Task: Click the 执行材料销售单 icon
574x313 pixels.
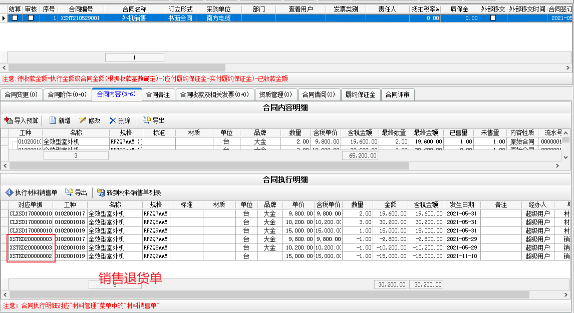Action: pos(9,192)
